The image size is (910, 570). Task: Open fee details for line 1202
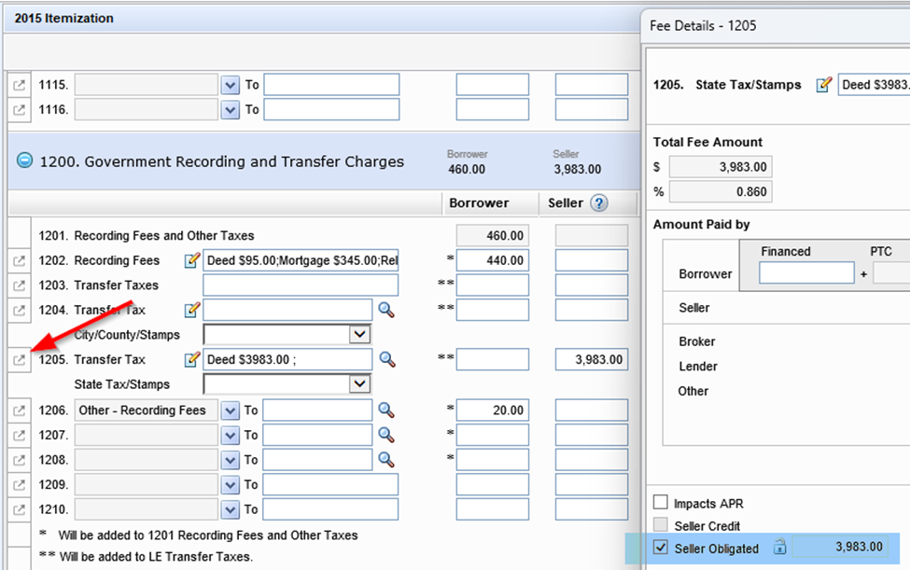pyautogui.click(x=20, y=261)
